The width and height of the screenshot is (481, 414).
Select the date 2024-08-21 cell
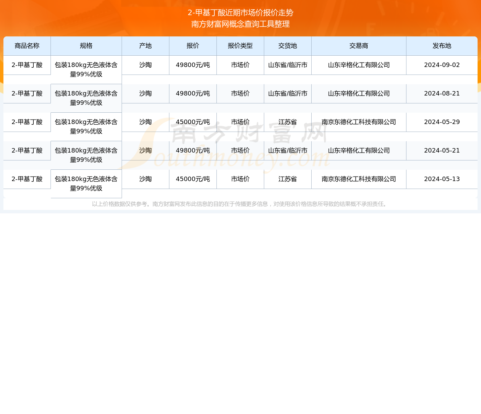point(442,93)
